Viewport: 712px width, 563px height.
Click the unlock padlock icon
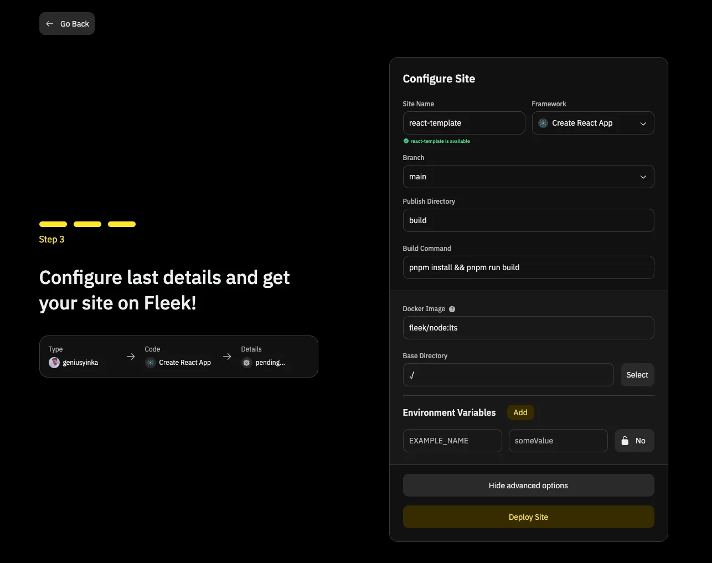(x=625, y=441)
